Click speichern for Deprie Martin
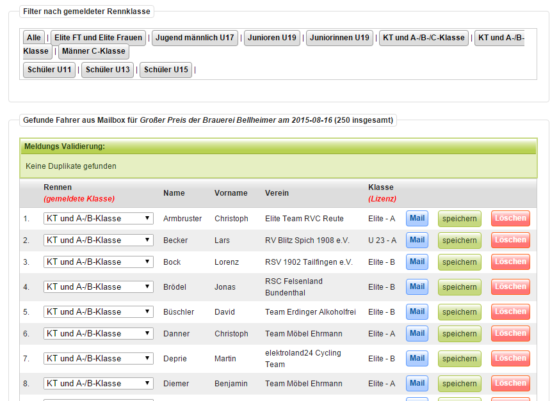This screenshot has width=559, height=401. point(459,359)
